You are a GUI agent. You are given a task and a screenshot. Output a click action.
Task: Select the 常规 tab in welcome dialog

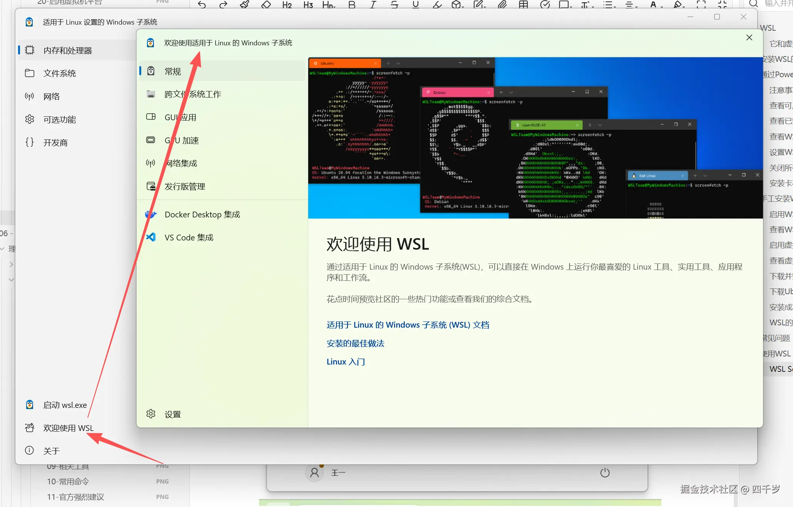coord(172,71)
